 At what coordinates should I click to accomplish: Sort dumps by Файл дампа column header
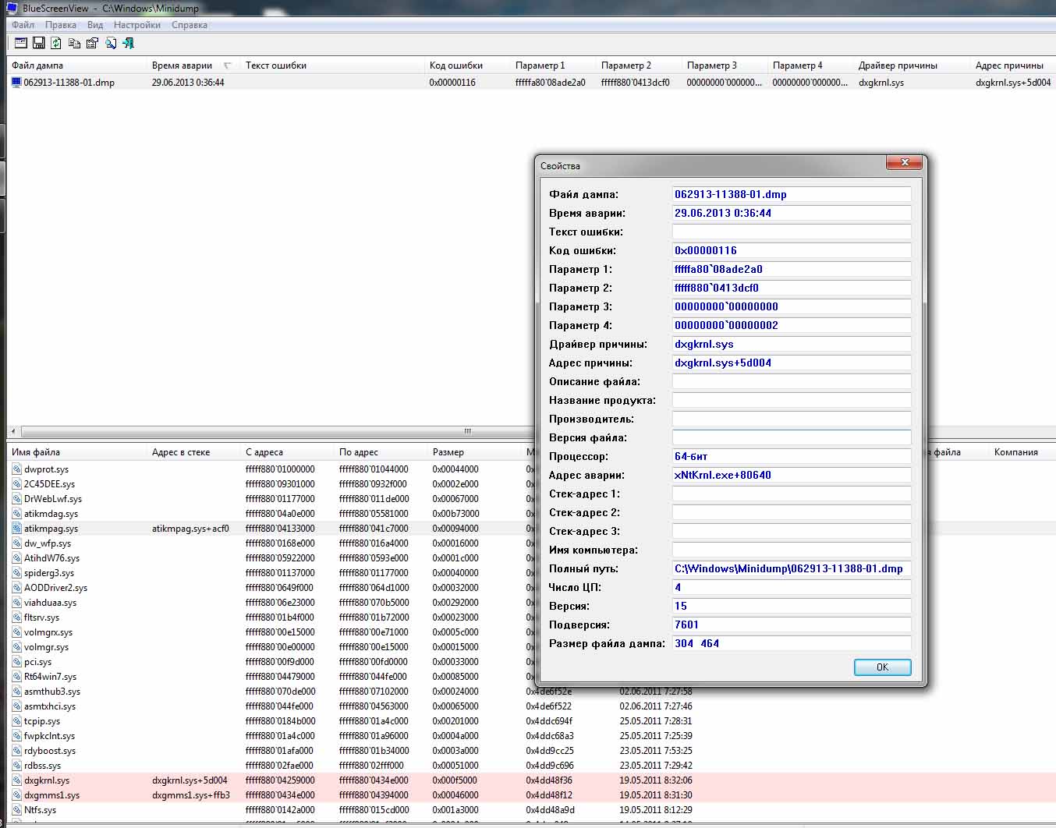(x=76, y=65)
